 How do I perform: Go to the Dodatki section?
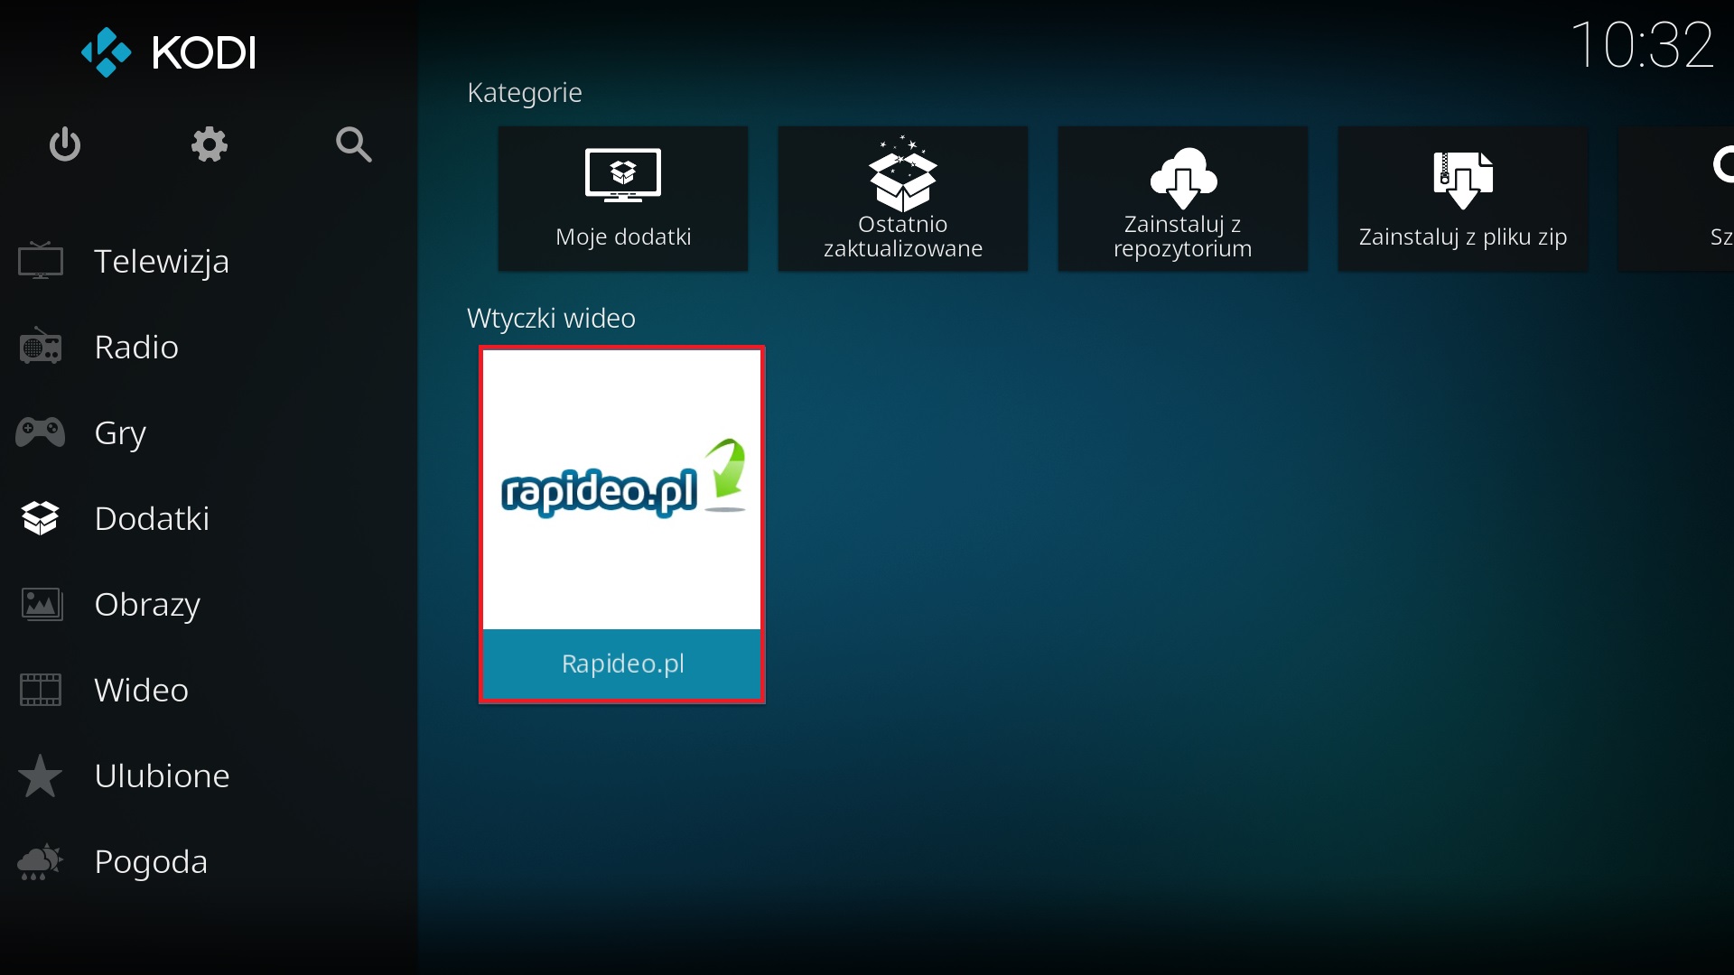coord(152,518)
